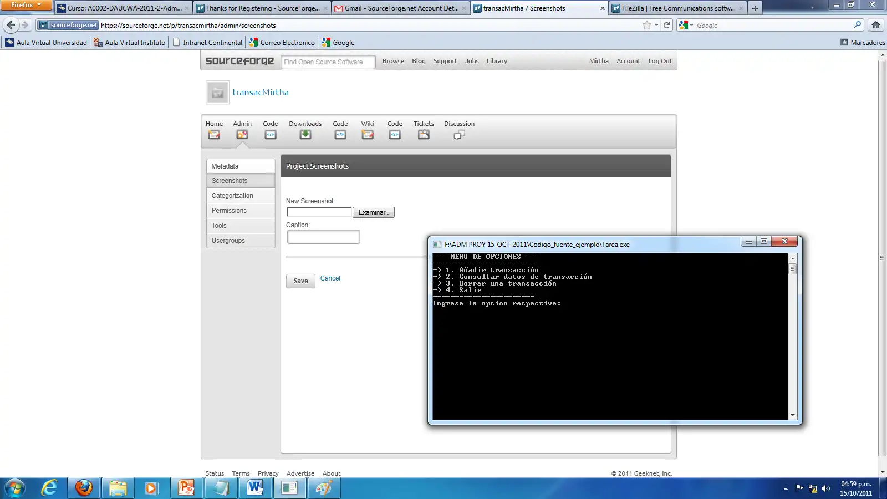Open the transacMirtha project title link
This screenshot has height=499, width=887.
[261, 93]
